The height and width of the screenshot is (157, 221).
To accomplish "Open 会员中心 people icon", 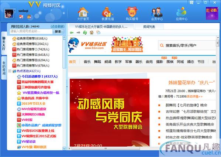I will [157, 12].
